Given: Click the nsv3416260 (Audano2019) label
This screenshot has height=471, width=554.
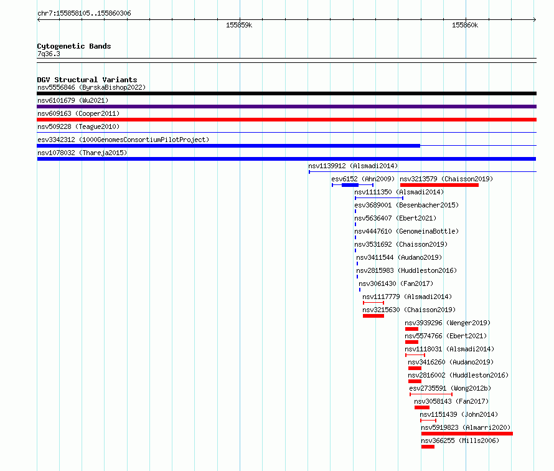Looking at the screenshot, I should click(x=451, y=362).
